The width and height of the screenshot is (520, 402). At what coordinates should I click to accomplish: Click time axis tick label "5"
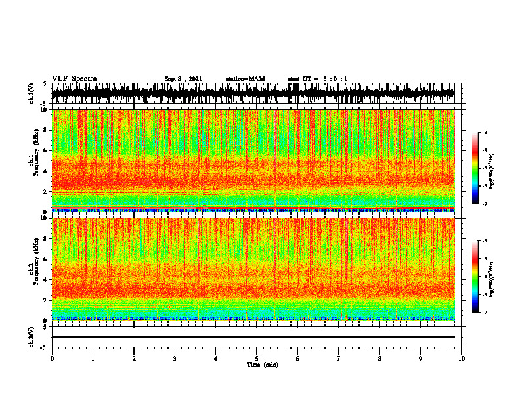(257, 359)
